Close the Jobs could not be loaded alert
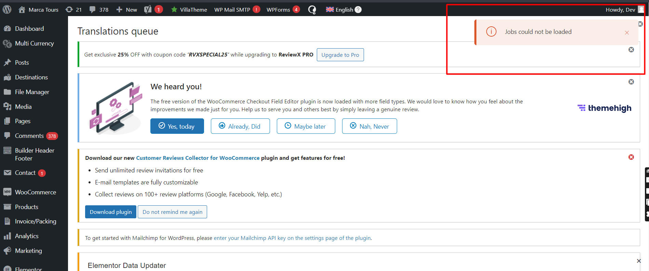The image size is (649, 271). (627, 33)
